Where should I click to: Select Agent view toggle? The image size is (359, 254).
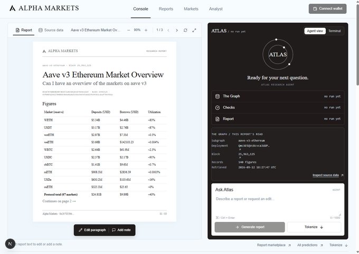click(315, 31)
